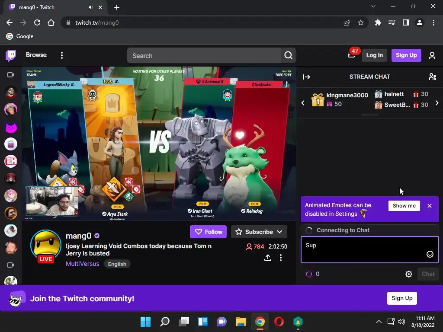
Task: Open File Explorer from the taskbar
Action: (241, 322)
